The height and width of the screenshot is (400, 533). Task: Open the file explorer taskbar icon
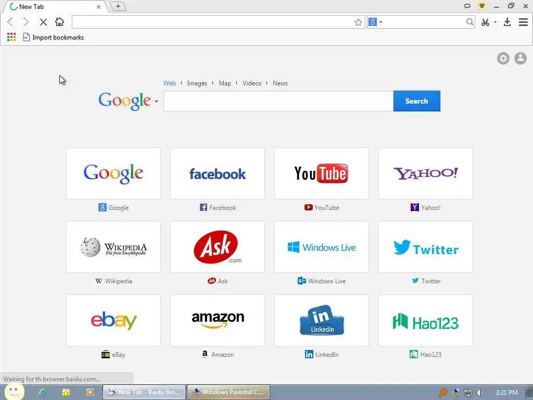66,392
